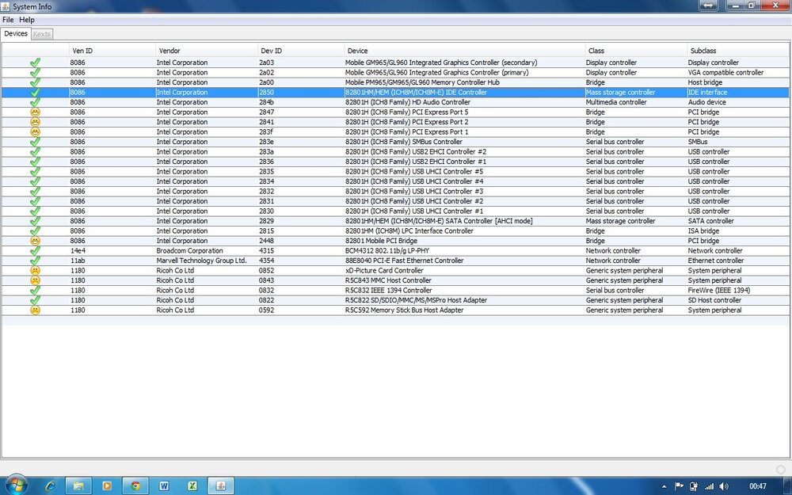
Task: Open Internet Explorer from the taskbar
Action: 51,485
